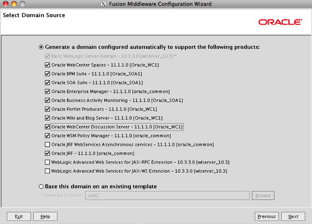Uncheck Oracle WebCenter Spaces checkbox
The width and height of the screenshot is (312, 224).
(x=47, y=65)
